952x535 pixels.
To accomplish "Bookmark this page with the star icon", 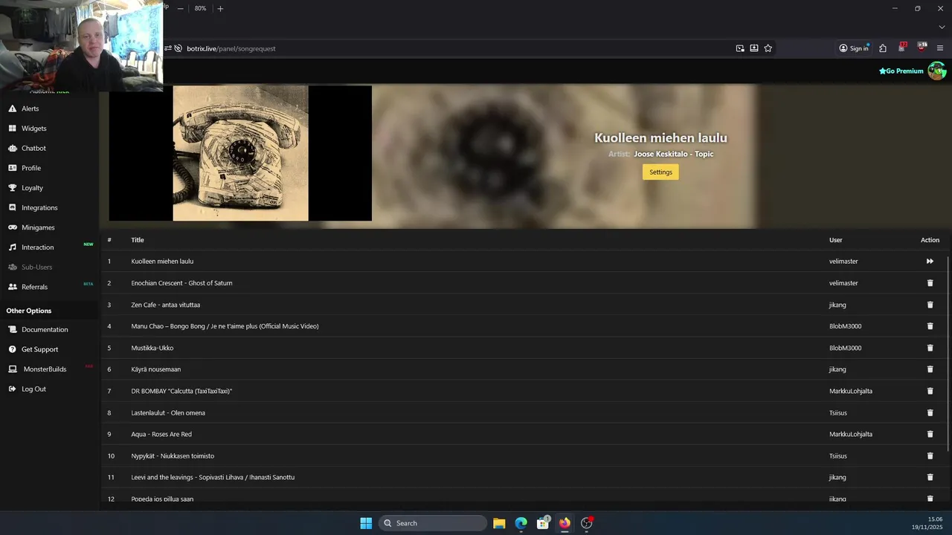I will pyautogui.click(x=768, y=48).
